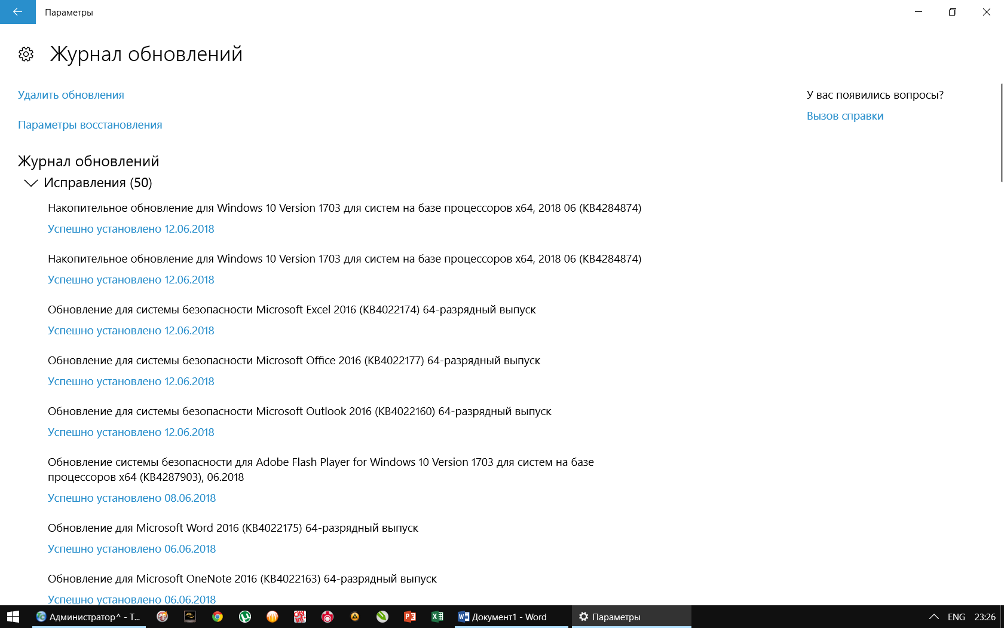
Task: Open the Успешно установлено 08.06.2018 link
Action: click(132, 498)
